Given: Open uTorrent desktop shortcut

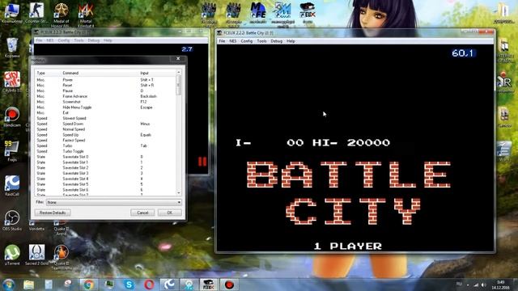Looking at the screenshot, I should pyautogui.click(x=12, y=255).
